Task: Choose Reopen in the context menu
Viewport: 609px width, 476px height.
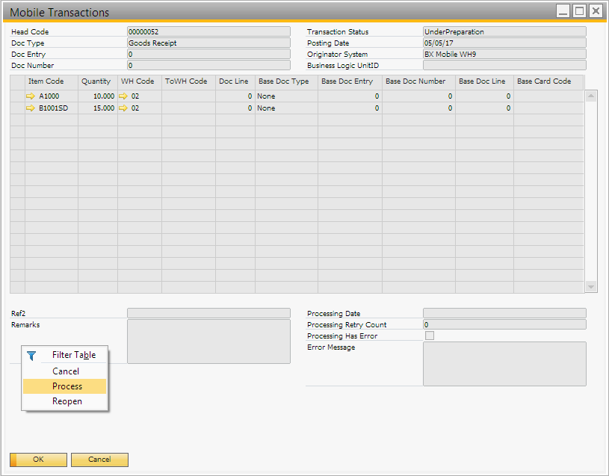Action: tap(67, 401)
